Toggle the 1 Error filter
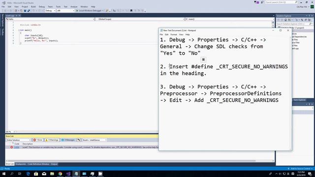 [38, 140]
